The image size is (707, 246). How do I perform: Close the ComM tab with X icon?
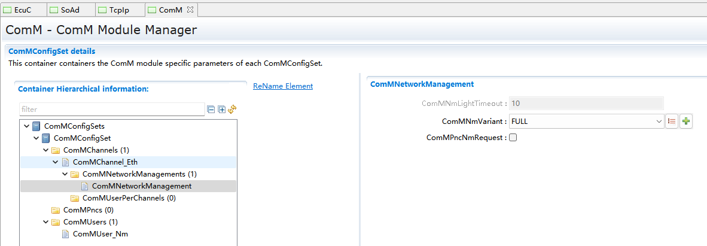pos(190,10)
